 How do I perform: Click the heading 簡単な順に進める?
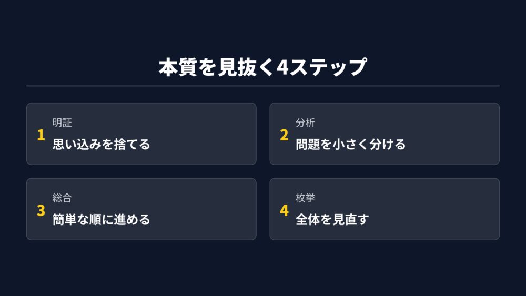tap(101, 219)
